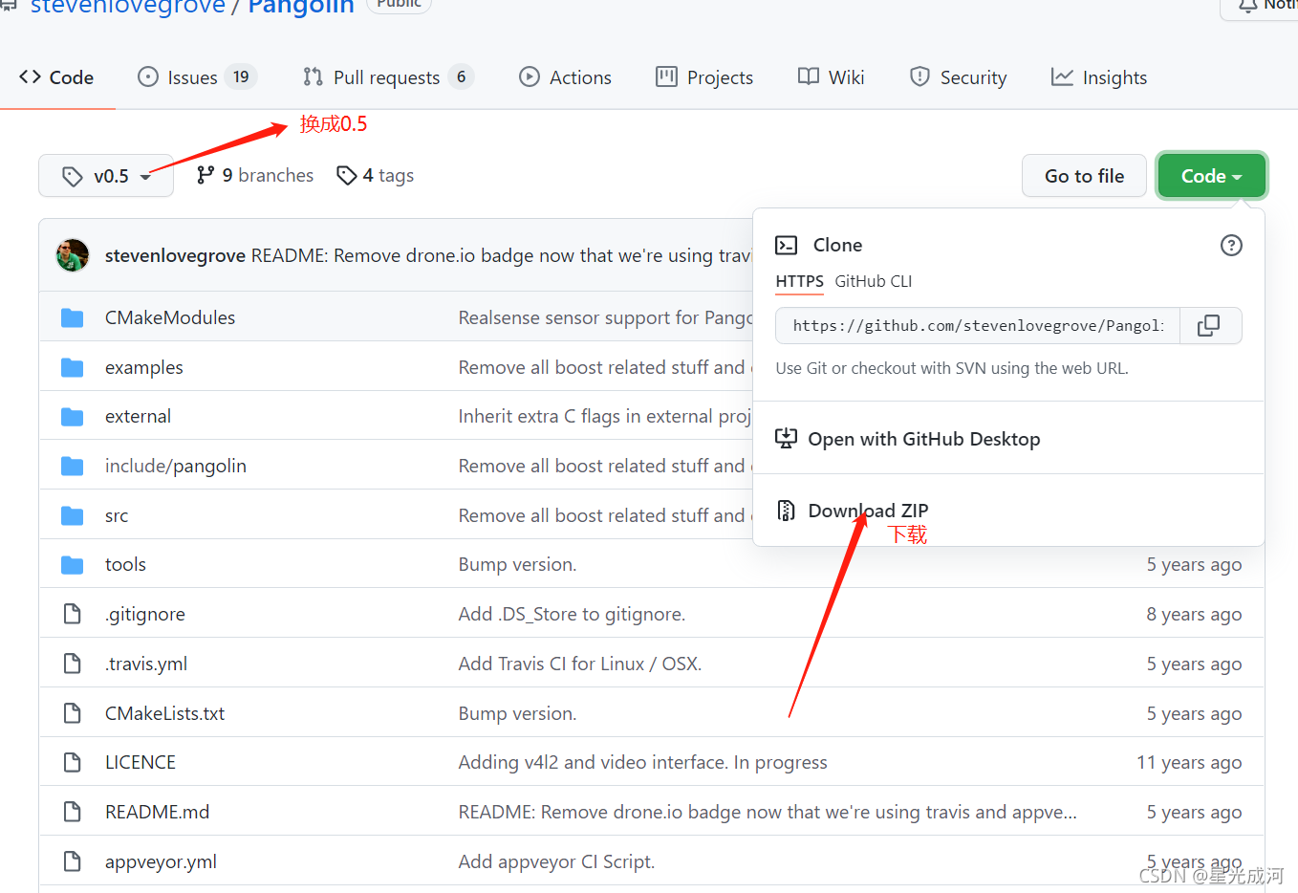Open the Wiki tab
Screen dimensions: 1298x893
coord(832,77)
